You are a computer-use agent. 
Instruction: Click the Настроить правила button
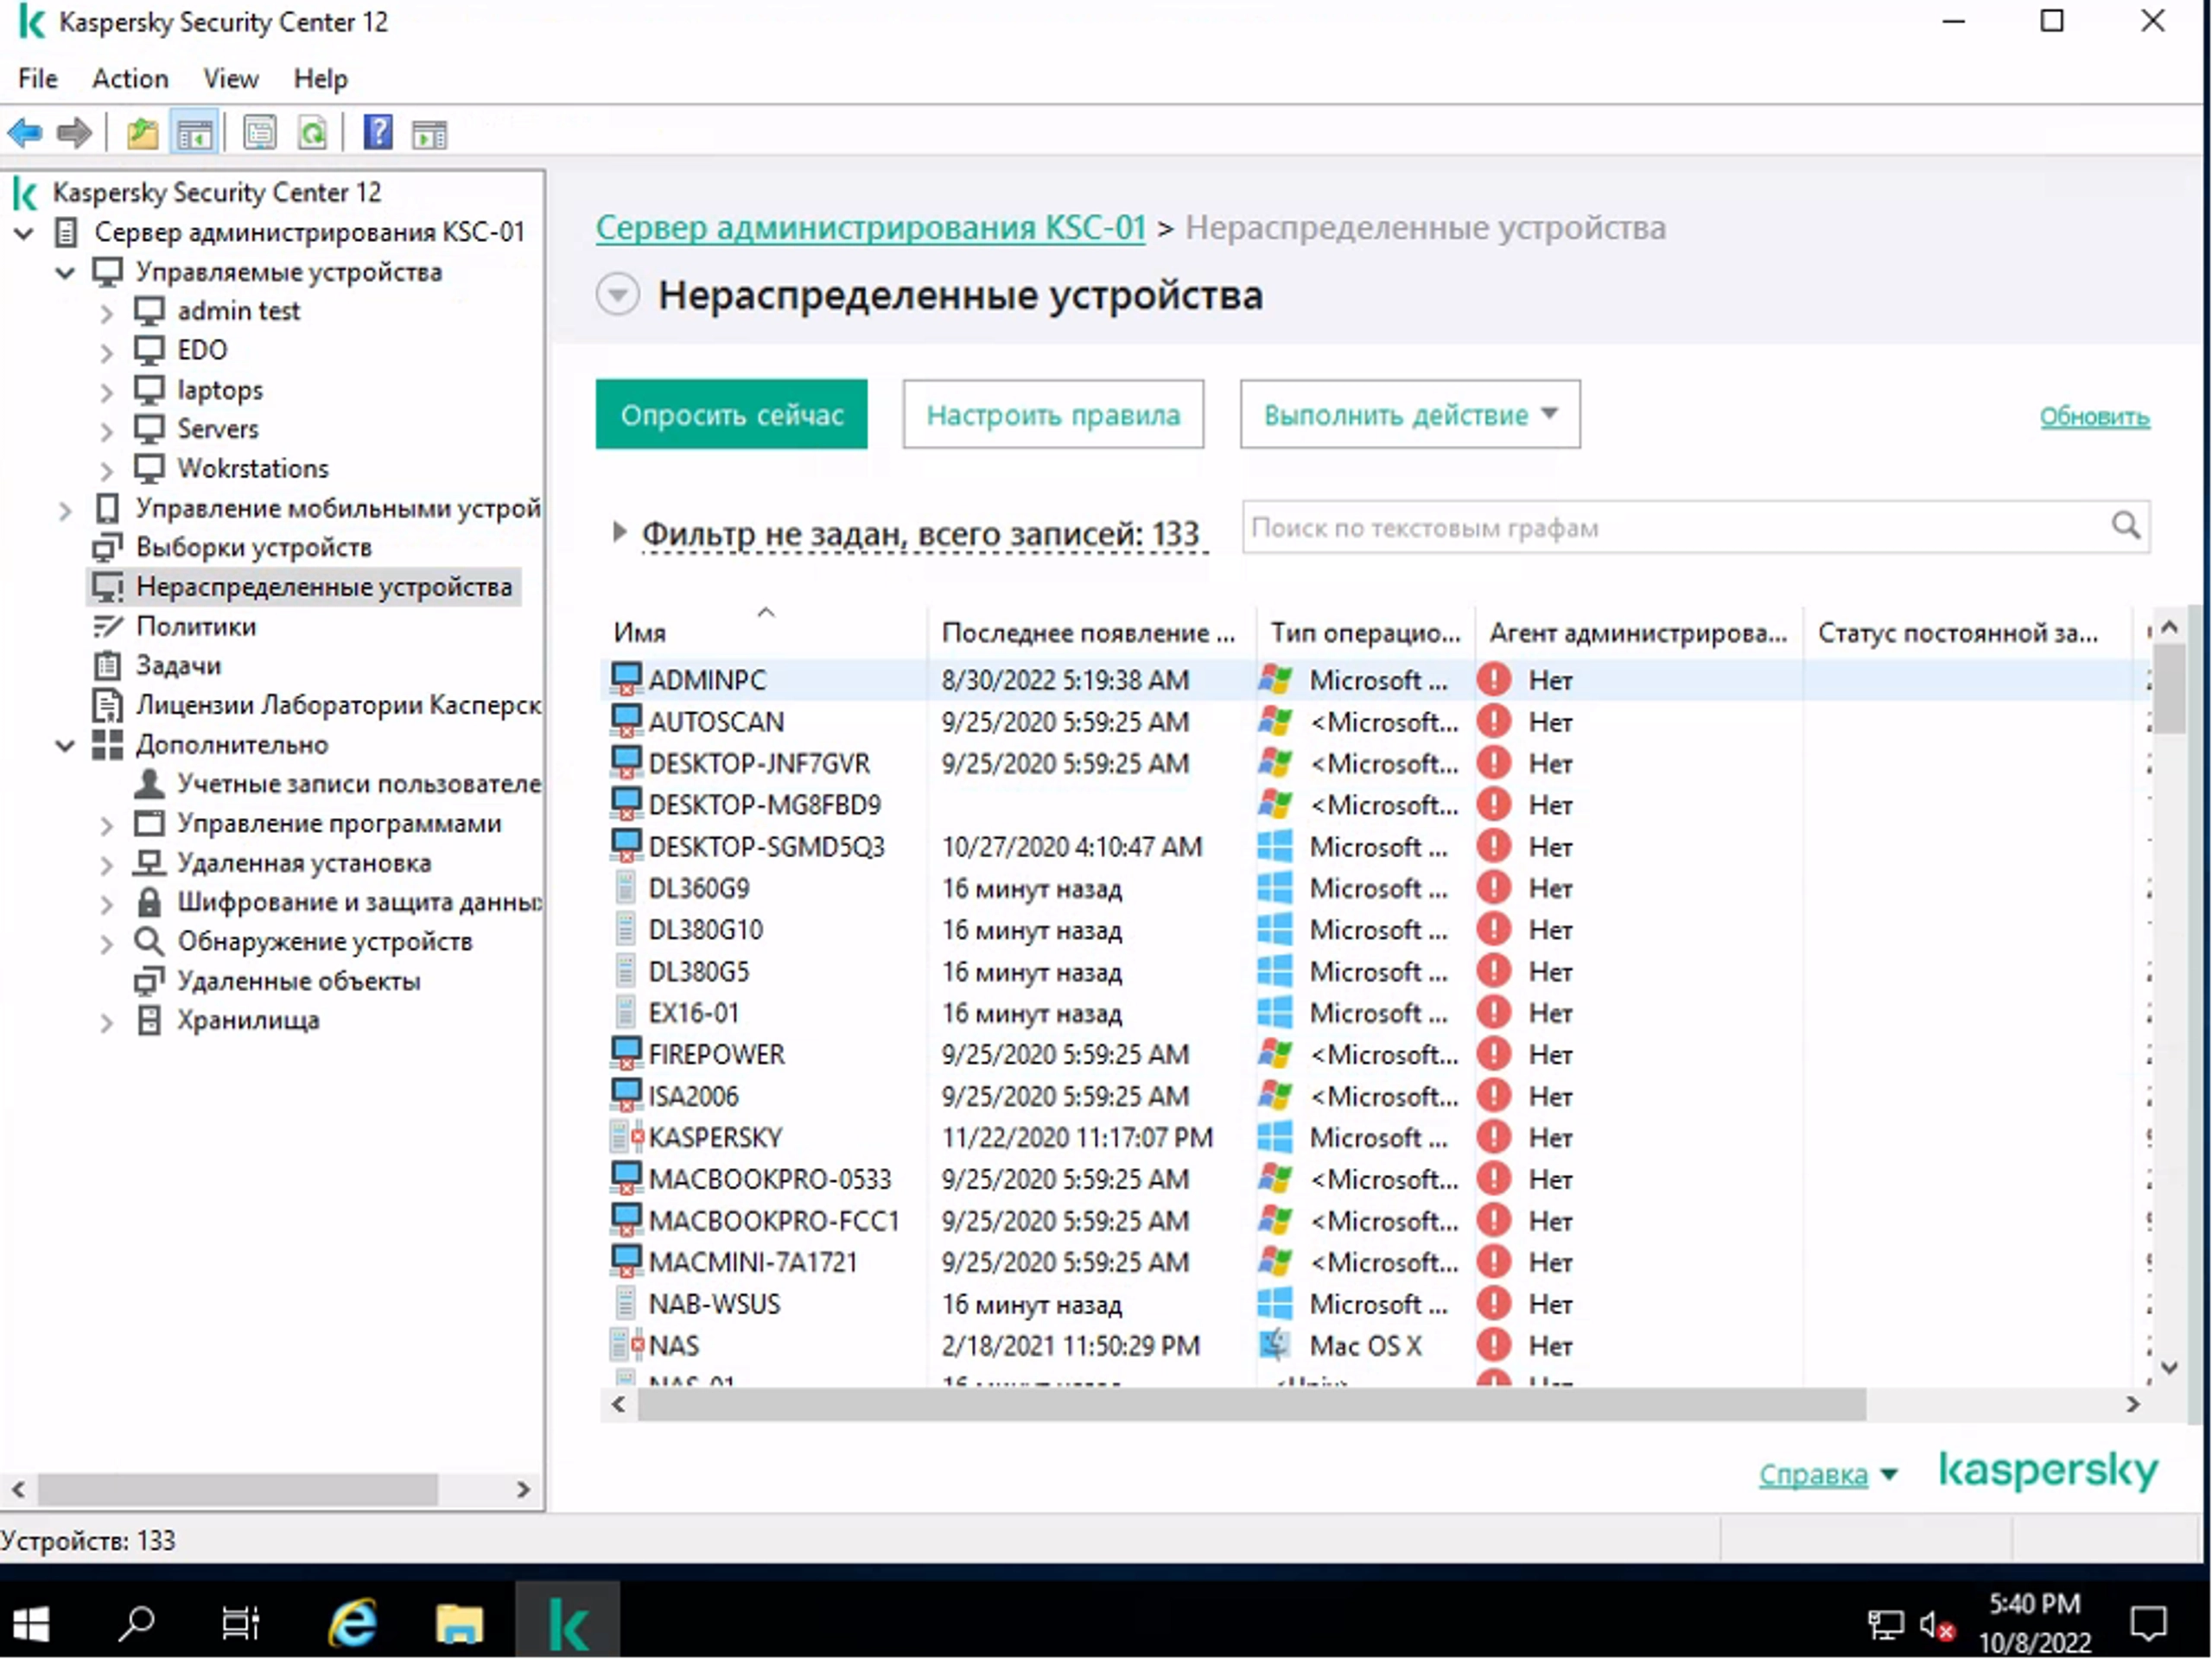tap(1053, 414)
